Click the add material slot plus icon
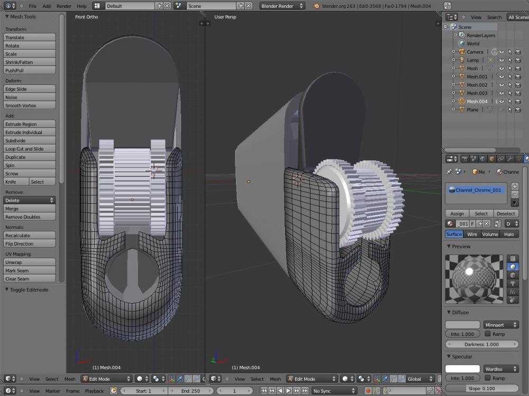The image size is (529, 396). click(x=515, y=186)
